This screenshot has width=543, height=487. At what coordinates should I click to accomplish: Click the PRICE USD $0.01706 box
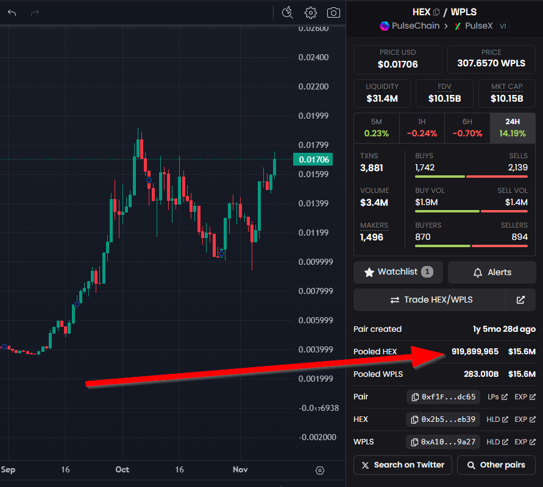click(x=397, y=59)
